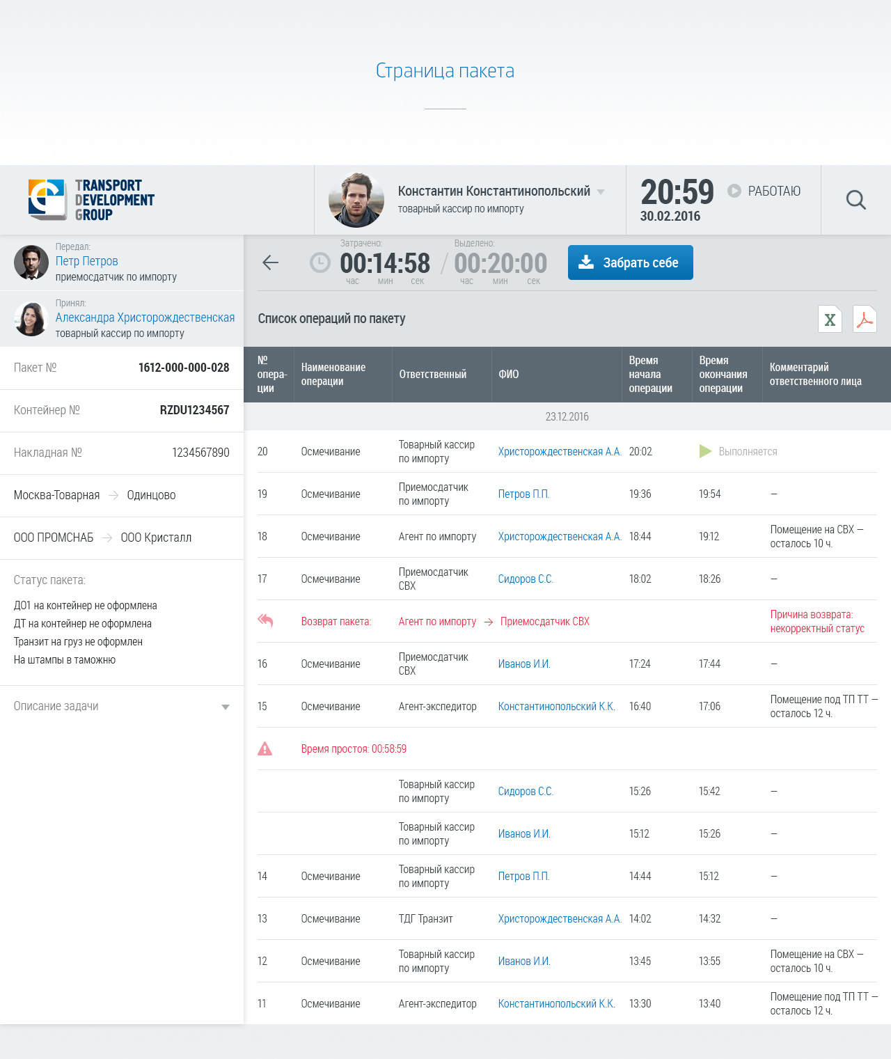Image resolution: width=891 pixels, height=1059 pixels.
Task: Click the green play icon for operation 20
Action: pos(705,451)
